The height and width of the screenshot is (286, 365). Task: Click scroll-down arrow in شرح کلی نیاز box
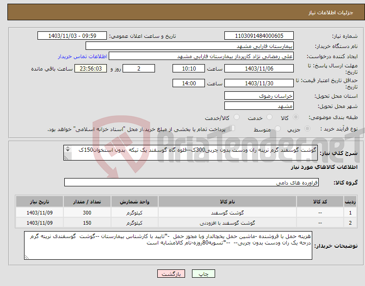click(68, 150)
